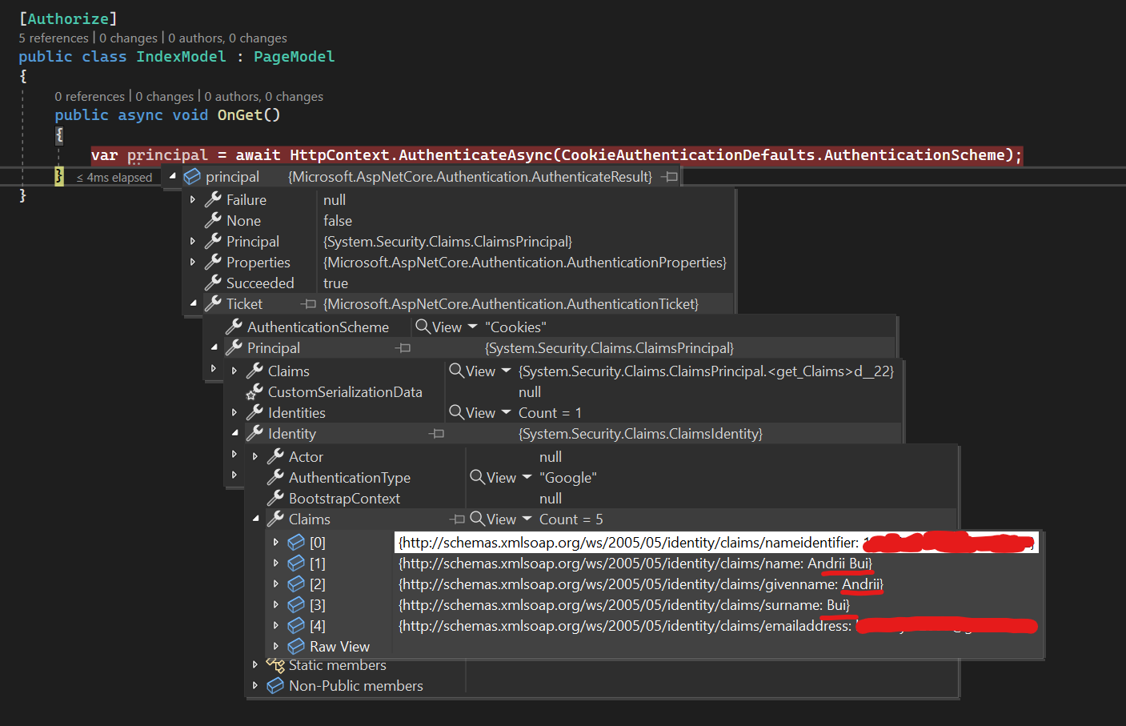The image size is (1126, 726).
Task: Click the cube icon of claim [1]
Action: [x=296, y=563]
